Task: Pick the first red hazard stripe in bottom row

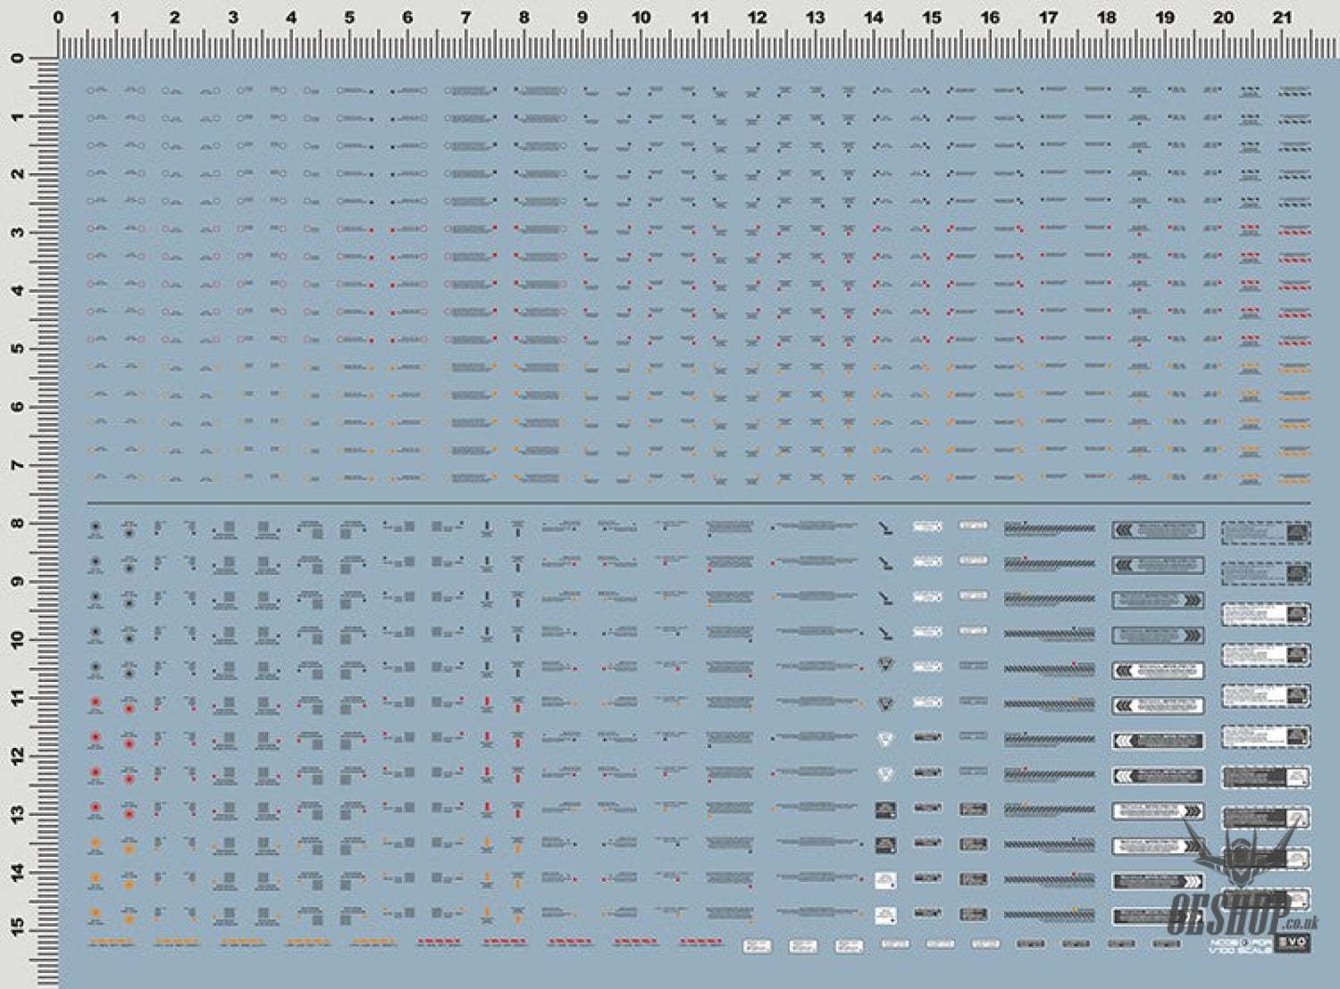Action: [x=440, y=942]
